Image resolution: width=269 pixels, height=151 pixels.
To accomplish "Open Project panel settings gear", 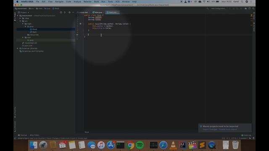I will point(69,12).
